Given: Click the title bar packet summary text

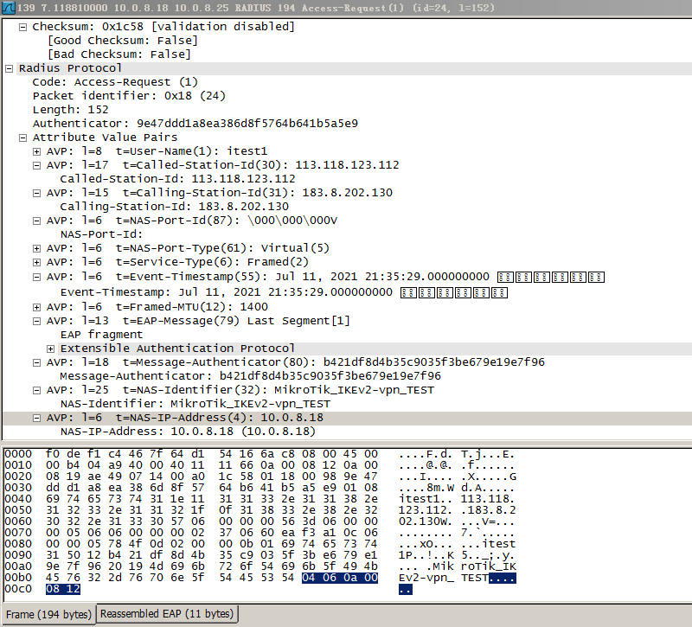Looking at the screenshot, I should tap(256, 8).
